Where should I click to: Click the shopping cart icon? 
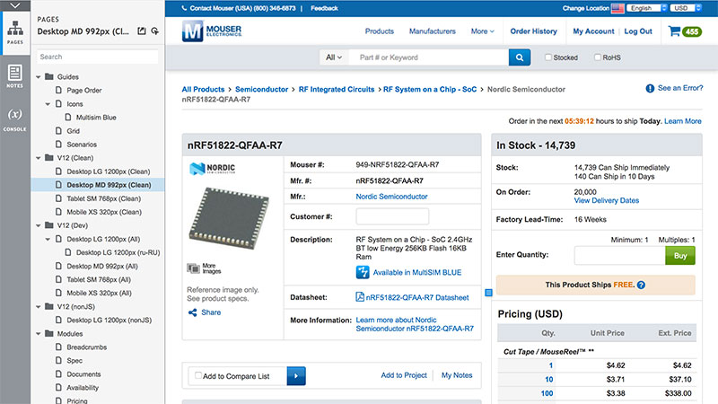[673, 31]
